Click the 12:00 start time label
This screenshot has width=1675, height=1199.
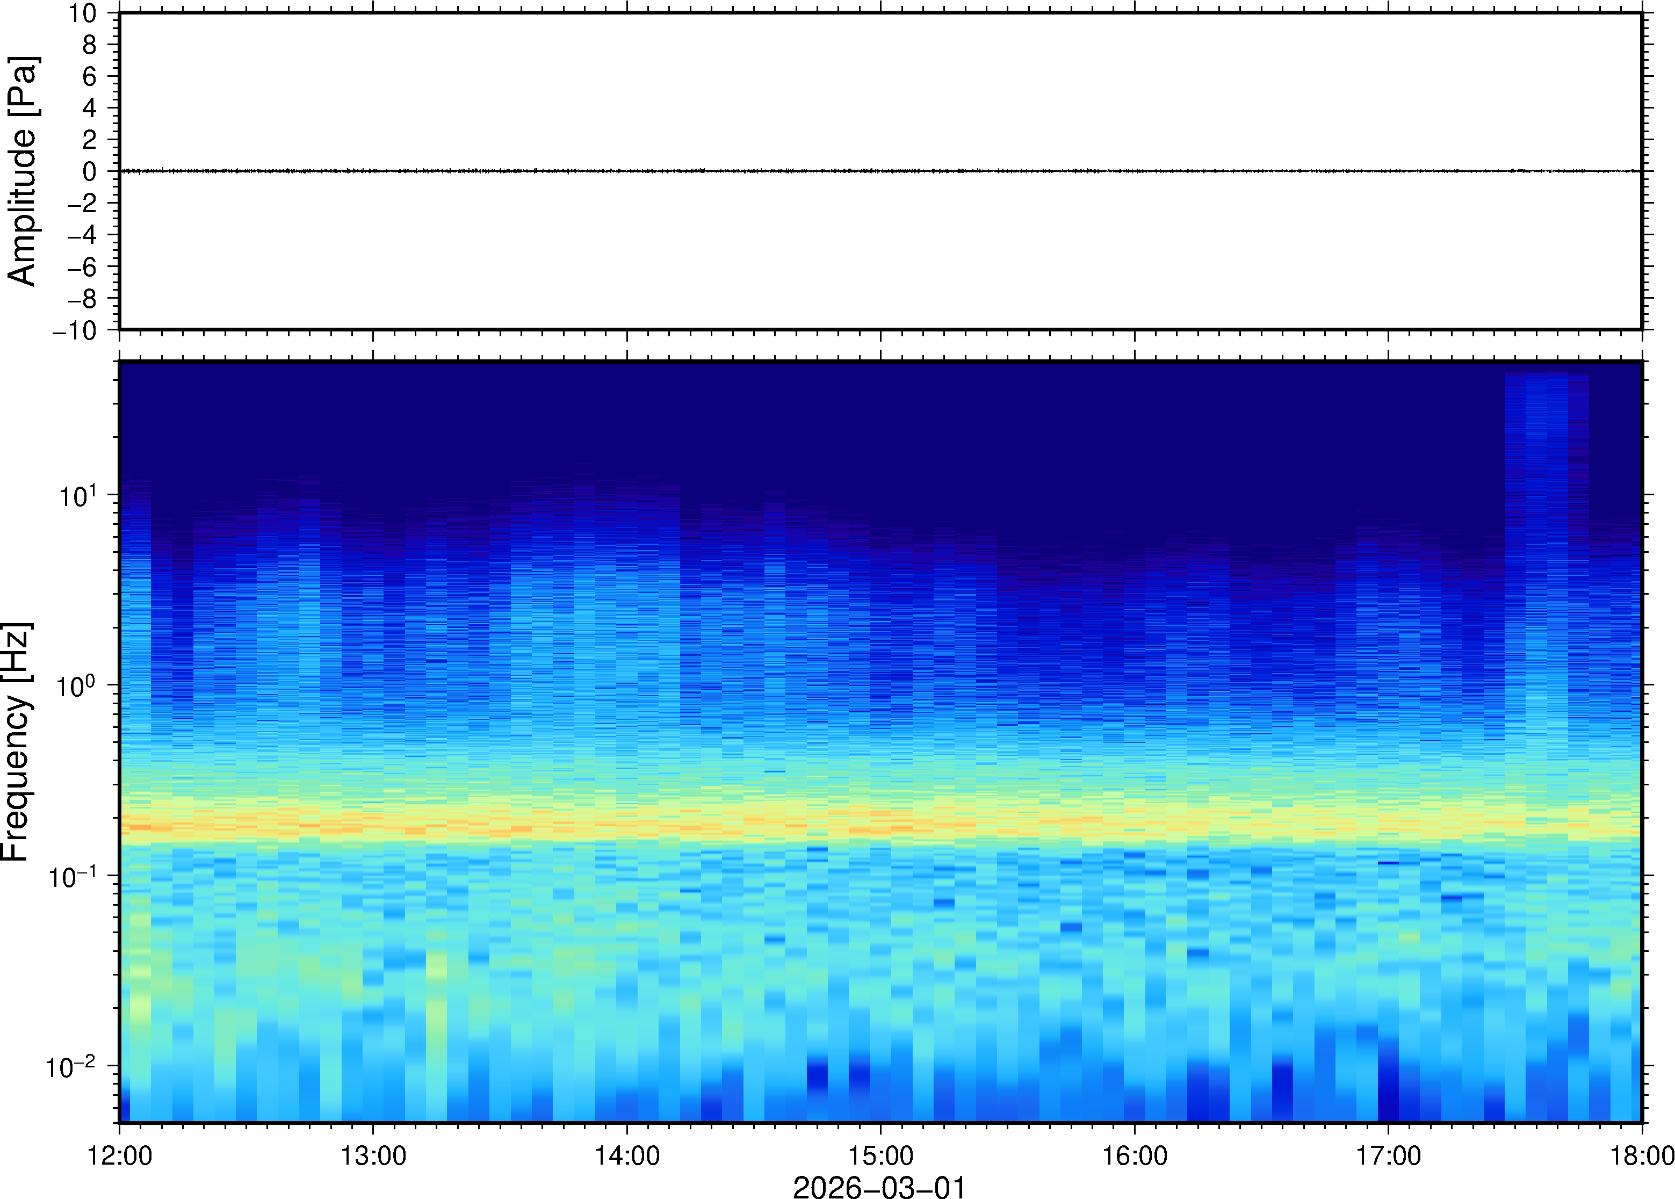click(x=120, y=1155)
